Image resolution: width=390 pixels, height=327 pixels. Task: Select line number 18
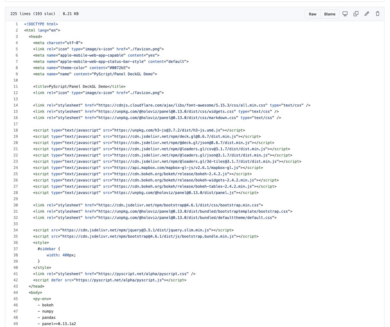coord(15,130)
